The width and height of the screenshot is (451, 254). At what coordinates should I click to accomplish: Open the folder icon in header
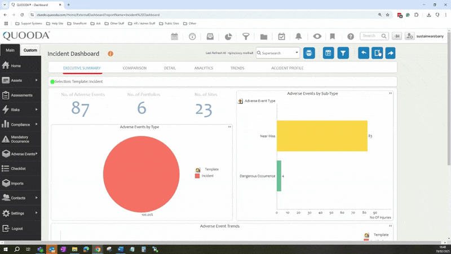coord(264,36)
